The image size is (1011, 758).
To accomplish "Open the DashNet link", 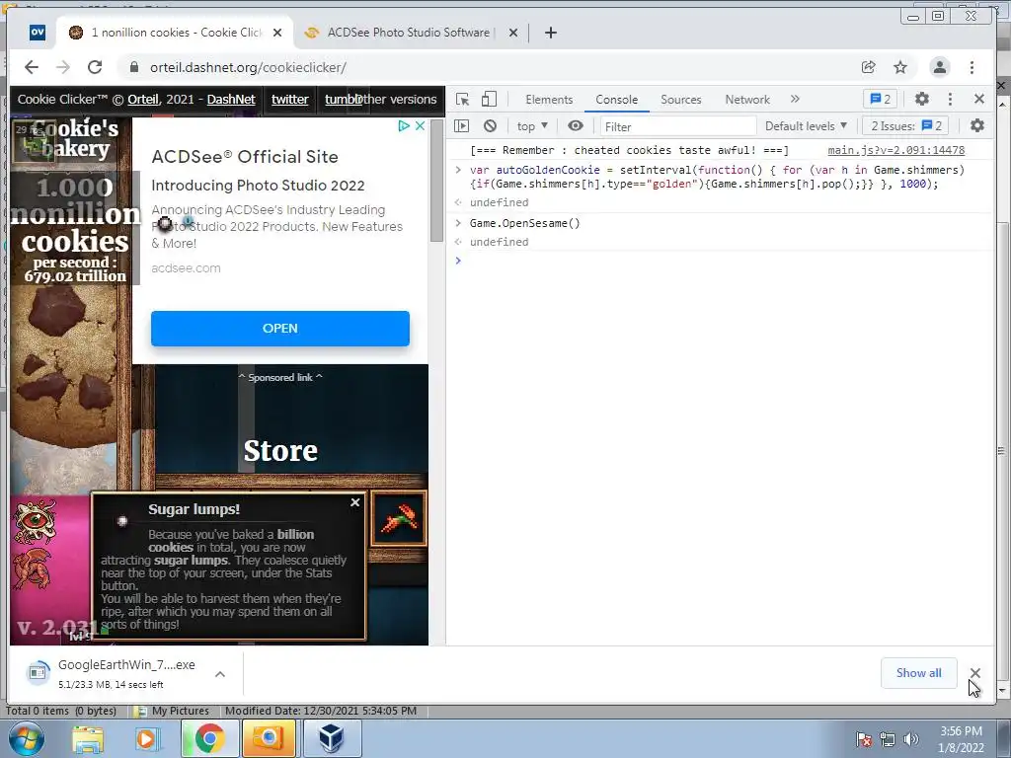I will [x=231, y=100].
